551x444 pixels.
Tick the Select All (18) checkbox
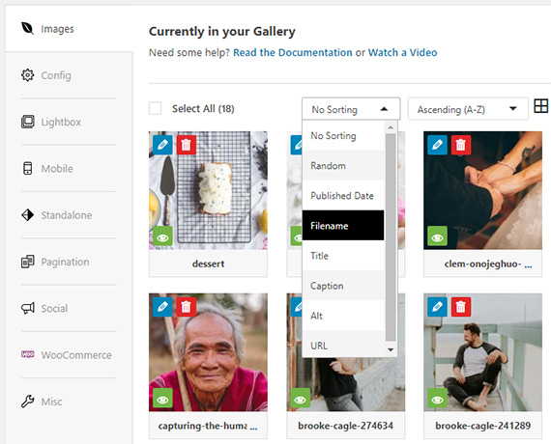click(155, 108)
